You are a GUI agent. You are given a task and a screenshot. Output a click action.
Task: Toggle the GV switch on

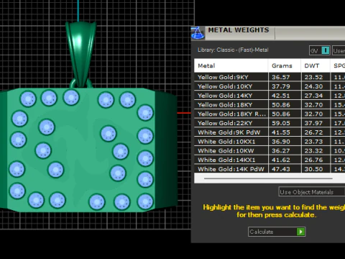325,50
